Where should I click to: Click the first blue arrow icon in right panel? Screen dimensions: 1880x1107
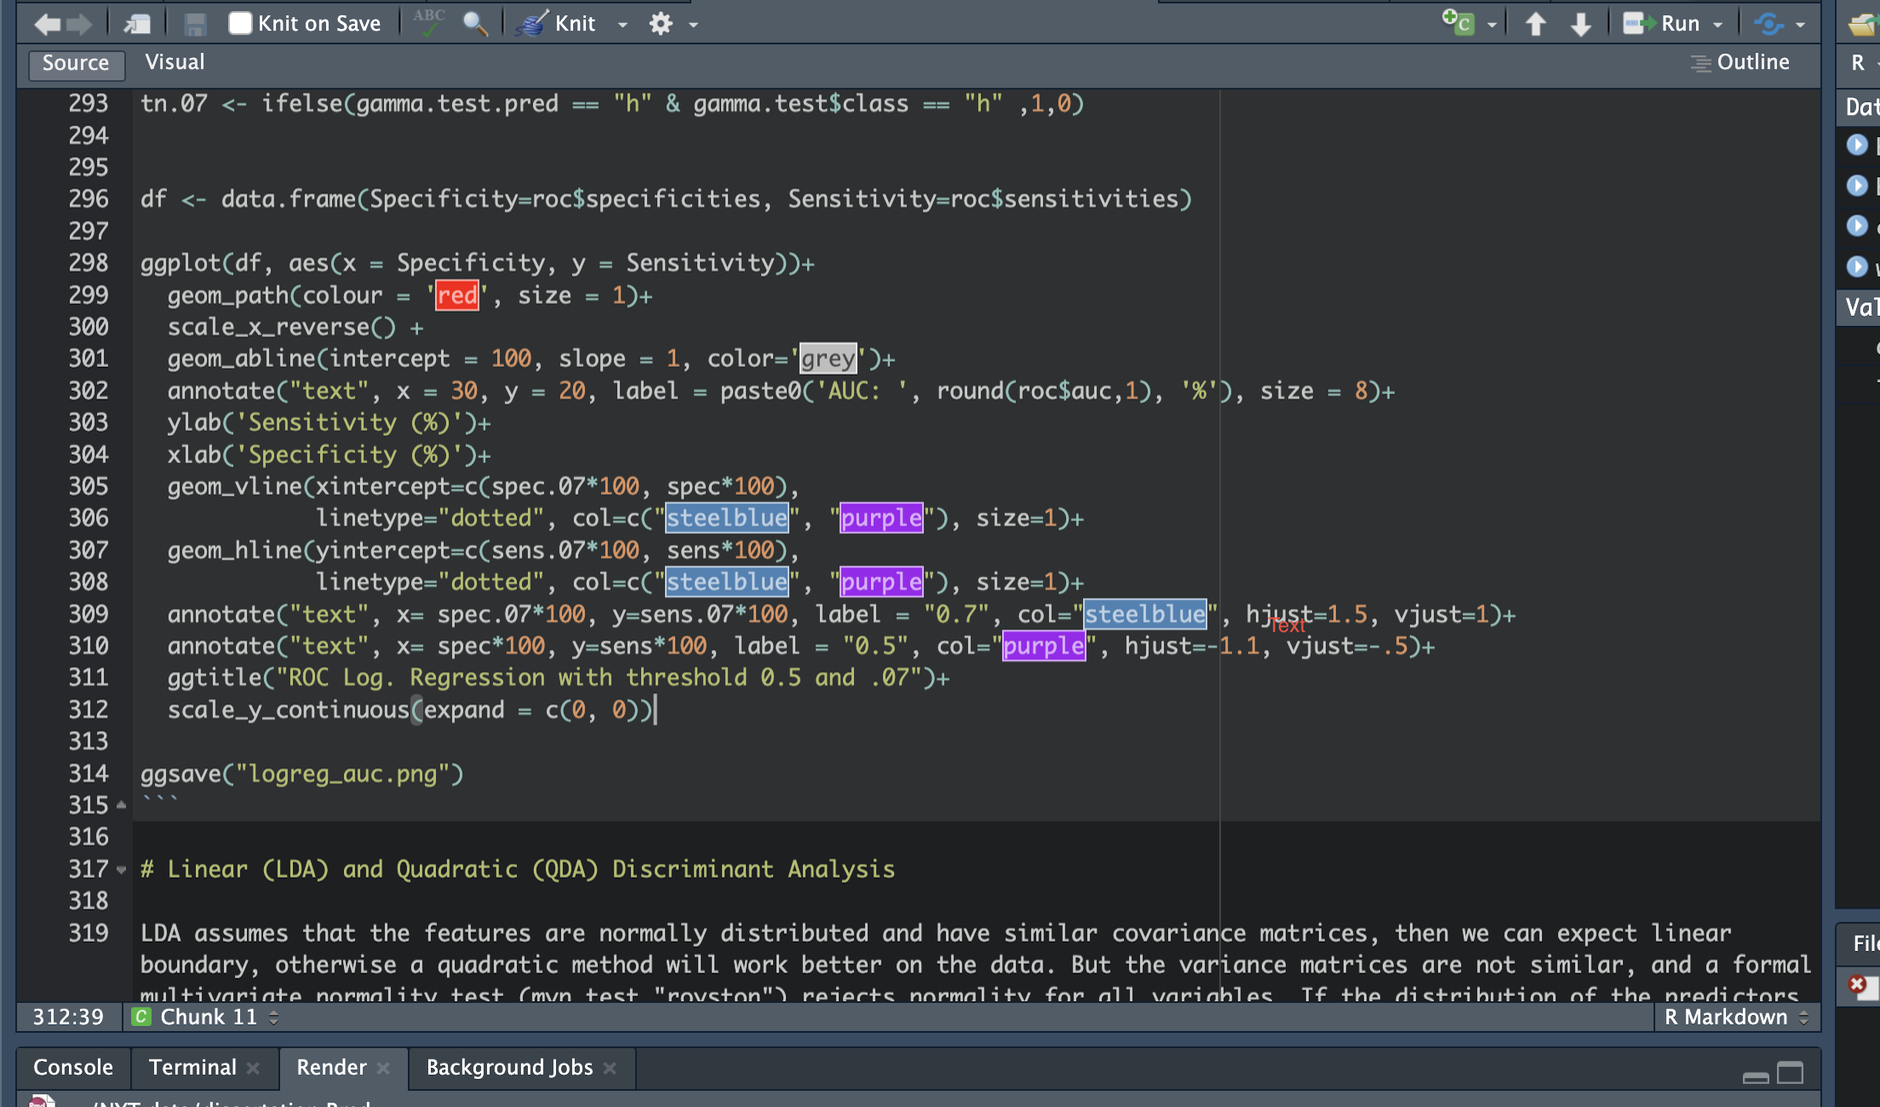coord(1857,145)
